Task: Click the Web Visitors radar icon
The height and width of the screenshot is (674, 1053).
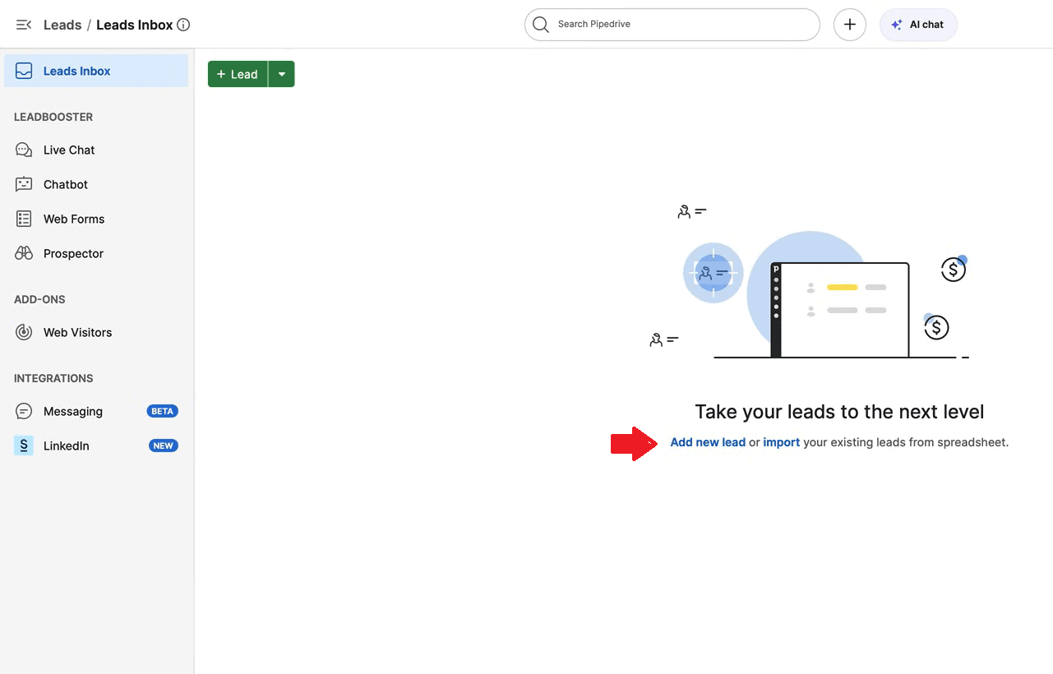Action: (x=24, y=332)
